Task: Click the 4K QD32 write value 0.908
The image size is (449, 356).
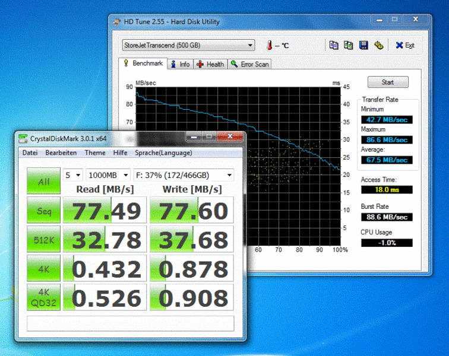Action: pos(192,297)
